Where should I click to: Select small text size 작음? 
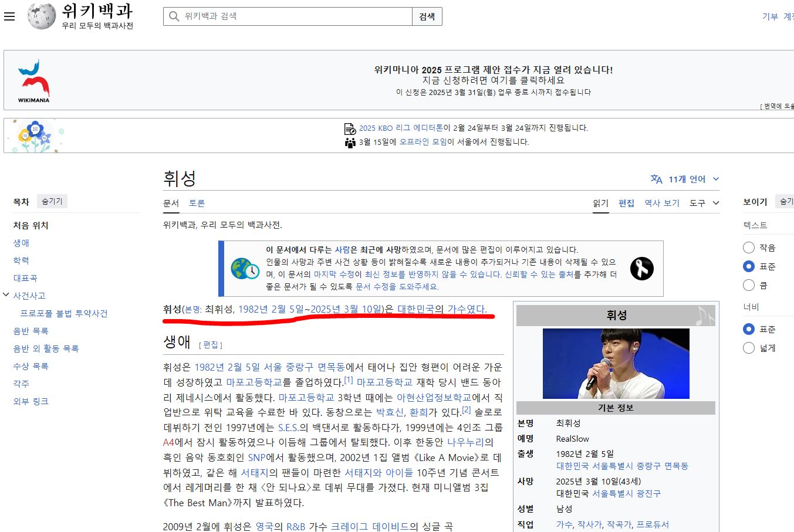point(749,248)
